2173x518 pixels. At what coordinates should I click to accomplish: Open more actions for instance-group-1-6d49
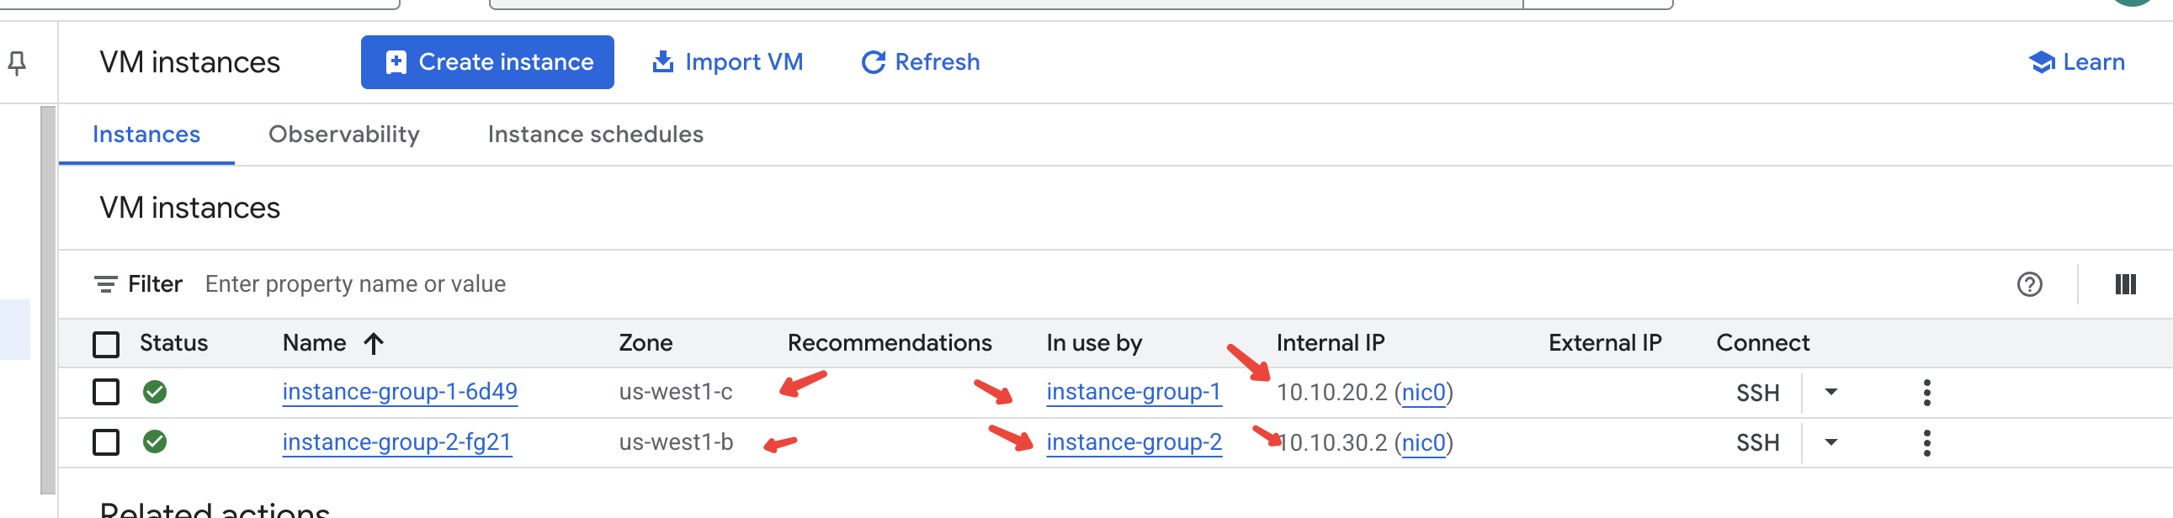(x=1926, y=393)
